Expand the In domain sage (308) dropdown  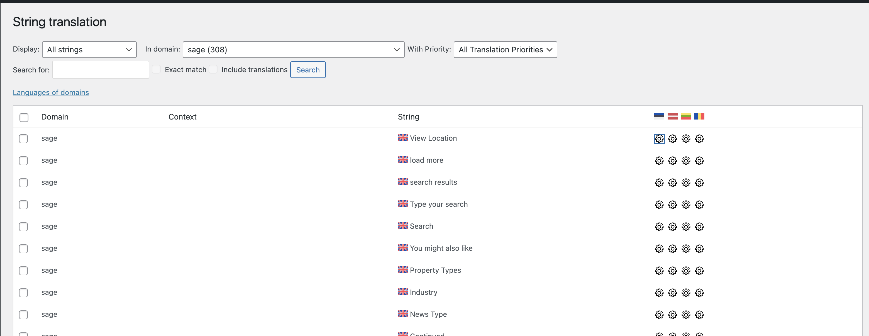[293, 50]
